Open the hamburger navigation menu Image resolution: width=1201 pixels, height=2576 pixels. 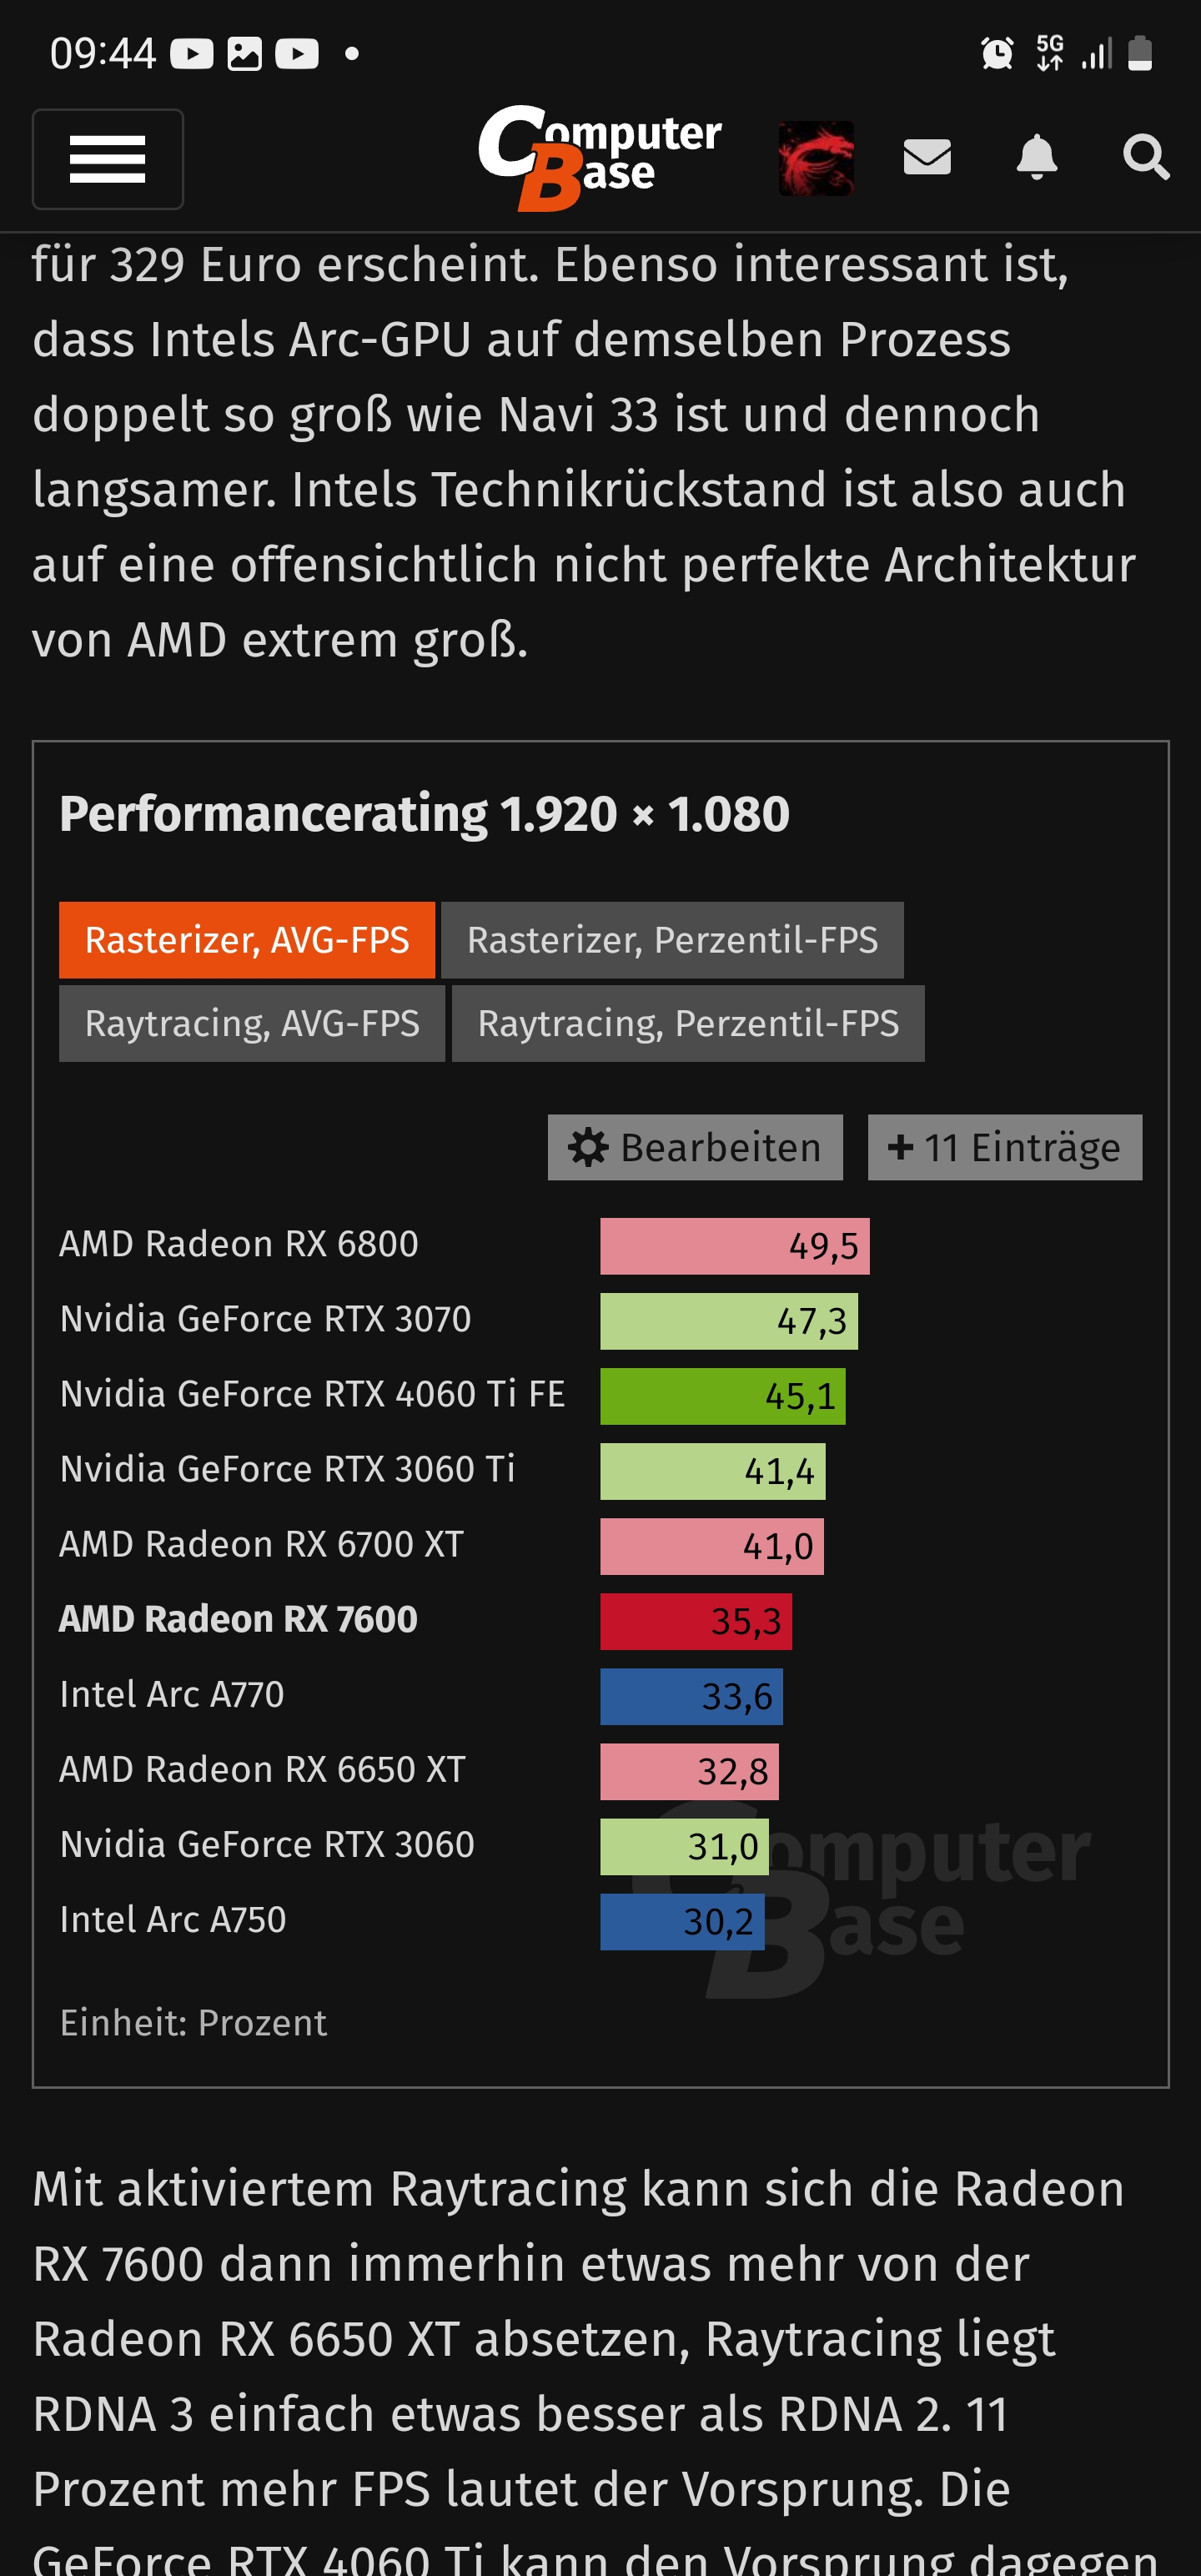(108, 159)
